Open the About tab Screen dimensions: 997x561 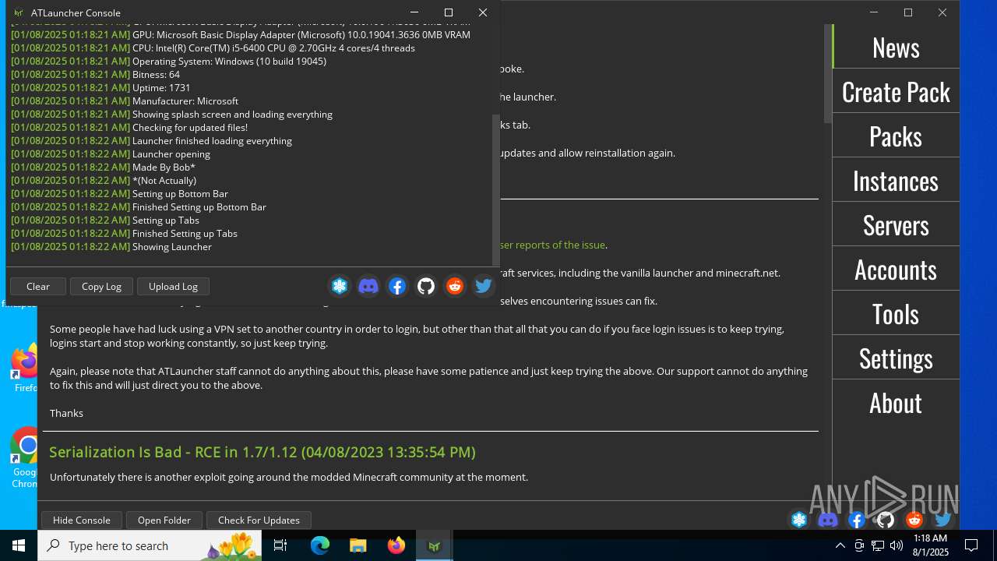pos(896,402)
